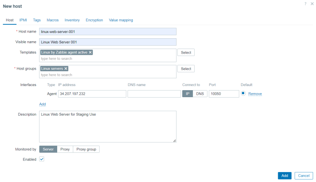Open the Host groups Select picker
This screenshot has height=182, width=316.
(186, 69)
